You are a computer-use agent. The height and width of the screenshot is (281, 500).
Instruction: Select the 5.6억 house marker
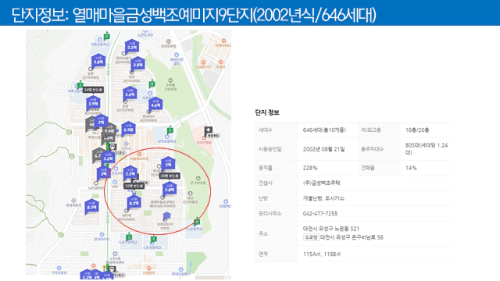[130, 94]
